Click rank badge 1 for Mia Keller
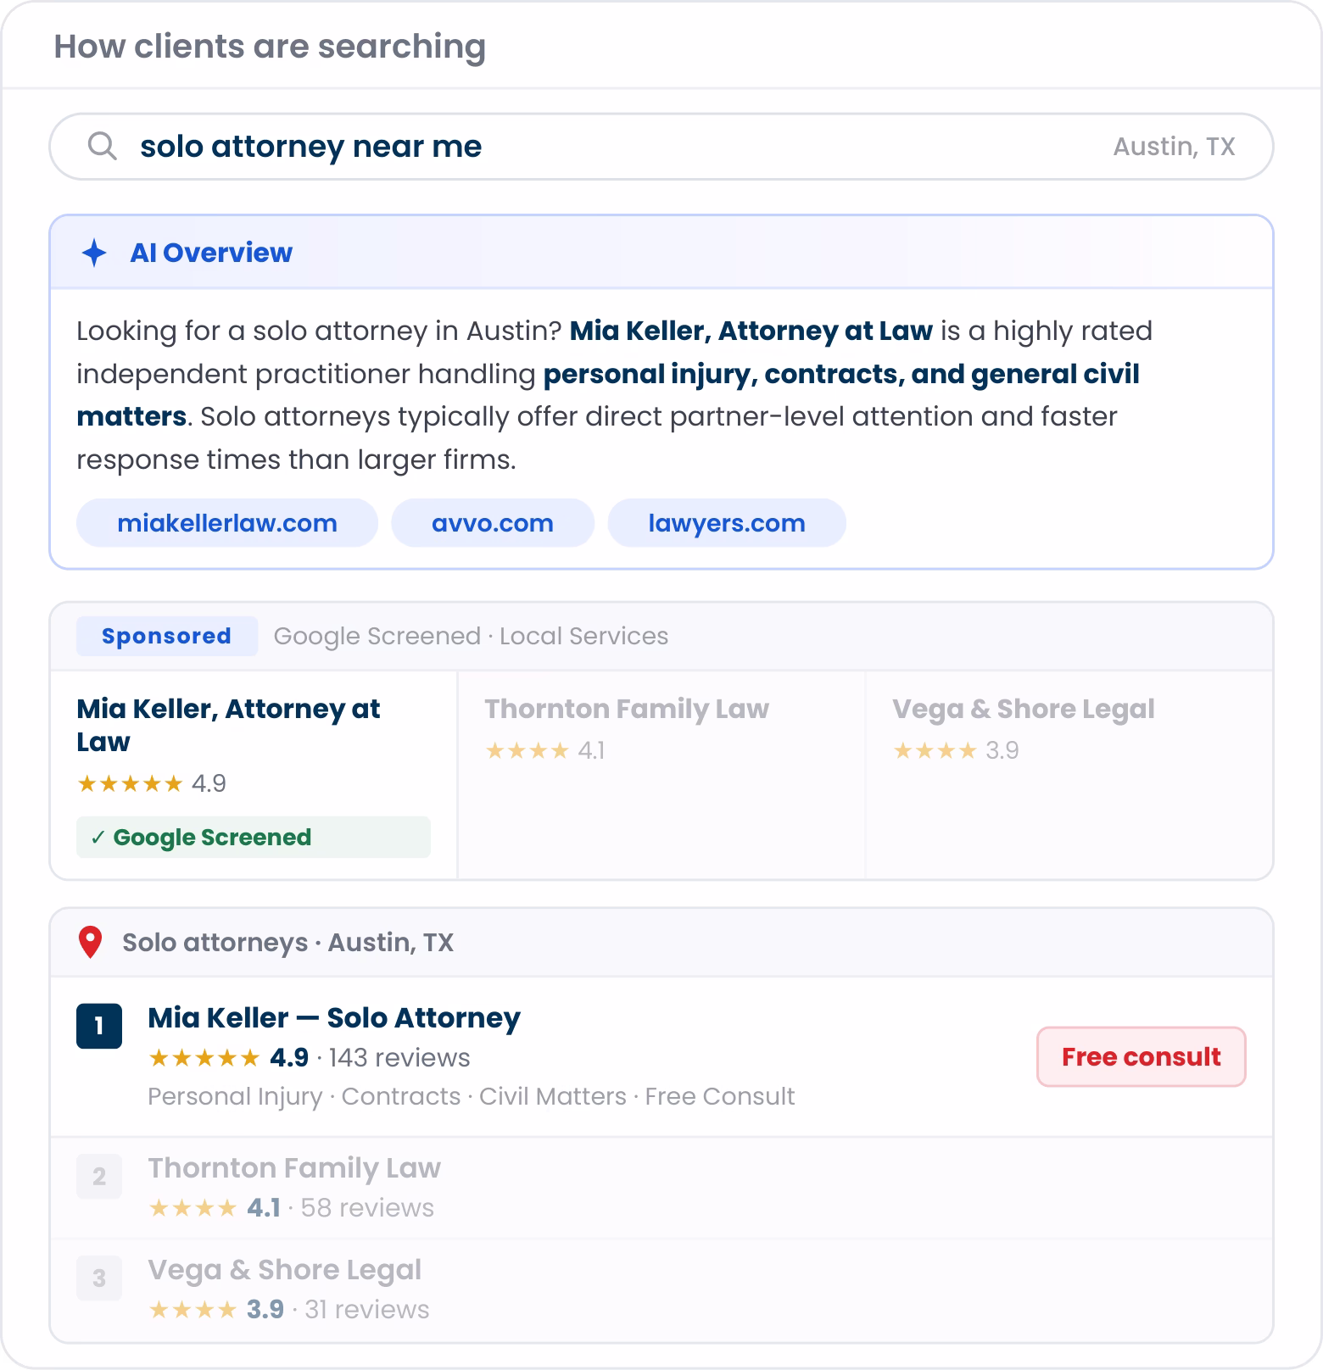 (99, 1026)
